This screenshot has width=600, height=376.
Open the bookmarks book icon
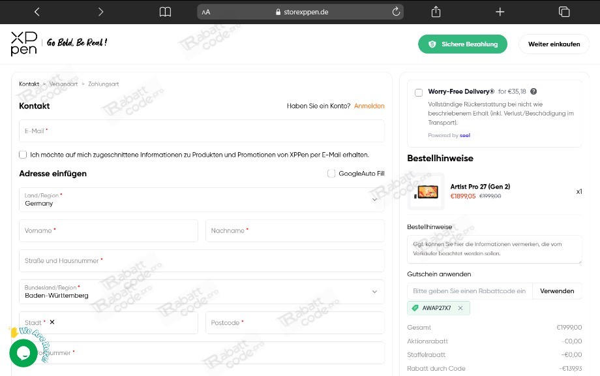click(165, 12)
